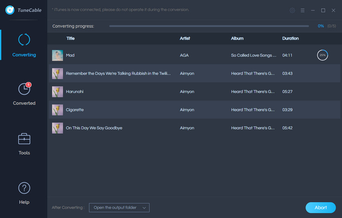Screen dimensions: 342x218
Task: Select the Remember the Days album thumbnail
Action: [x=57, y=74]
